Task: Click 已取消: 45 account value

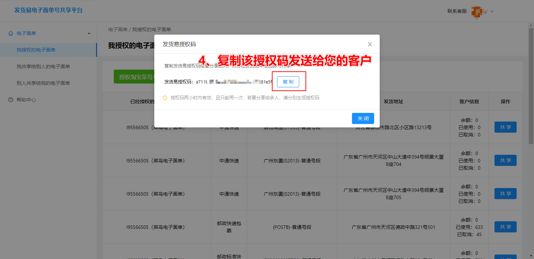Action: click(x=469, y=234)
